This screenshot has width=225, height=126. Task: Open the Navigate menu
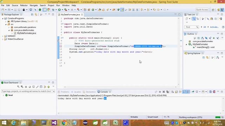click(x=34, y=5)
